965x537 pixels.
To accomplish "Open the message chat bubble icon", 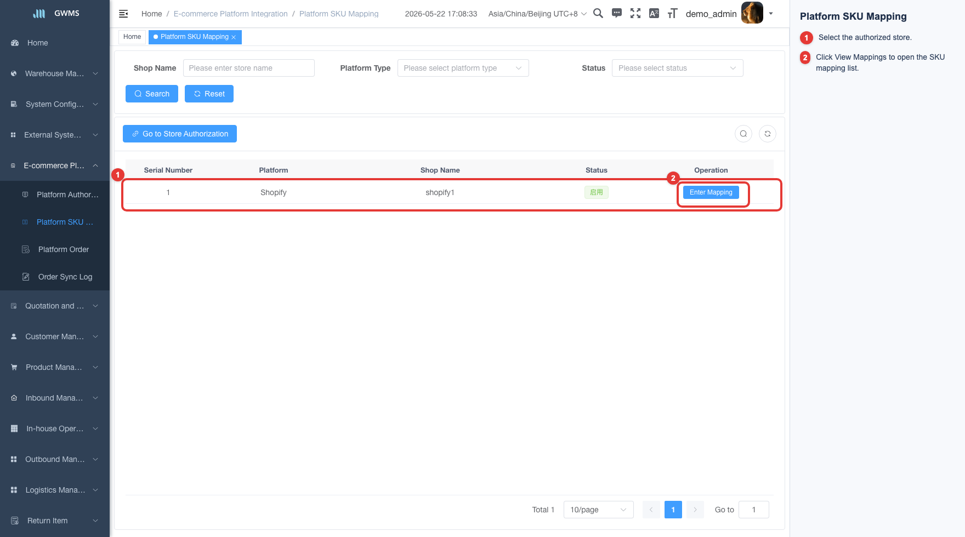I will click(617, 13).
